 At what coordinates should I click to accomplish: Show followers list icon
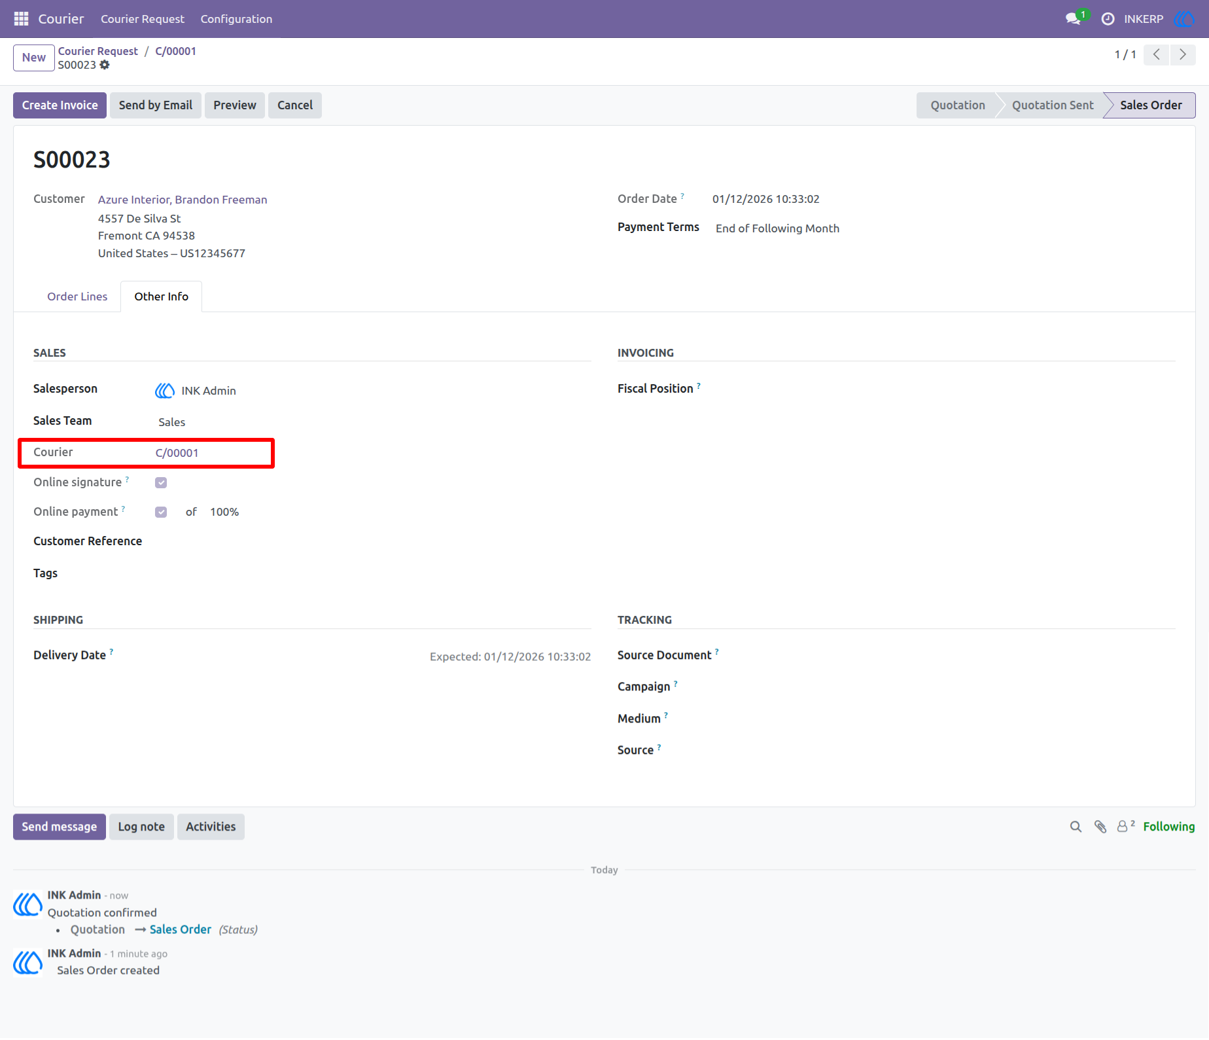pyautogui.click(x=1125, y=827)
